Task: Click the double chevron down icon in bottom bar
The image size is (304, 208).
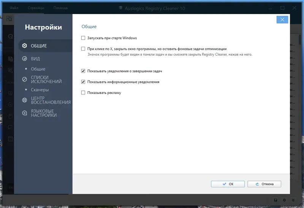Action: tap(293, 200)
